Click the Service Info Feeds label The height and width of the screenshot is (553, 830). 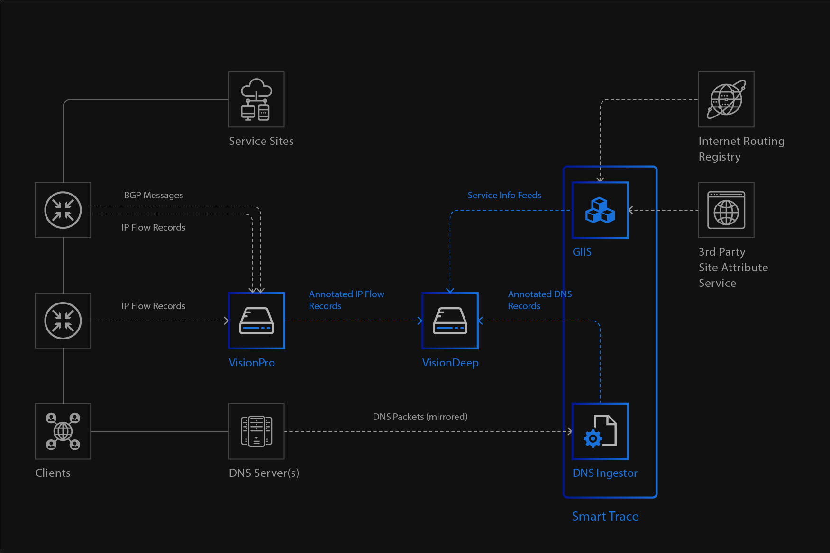tap(504, 195)
